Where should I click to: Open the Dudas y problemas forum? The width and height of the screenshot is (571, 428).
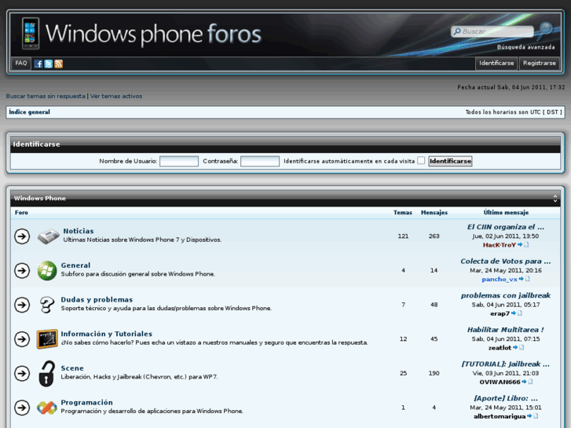point(97,299)
